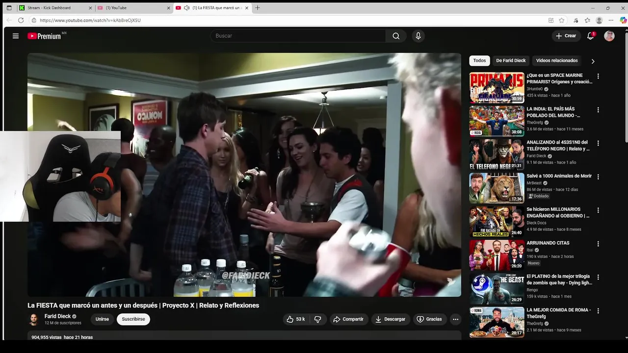Open browser profile icon
The height and width of the screenshot is (353, 628).
[599, 20]
